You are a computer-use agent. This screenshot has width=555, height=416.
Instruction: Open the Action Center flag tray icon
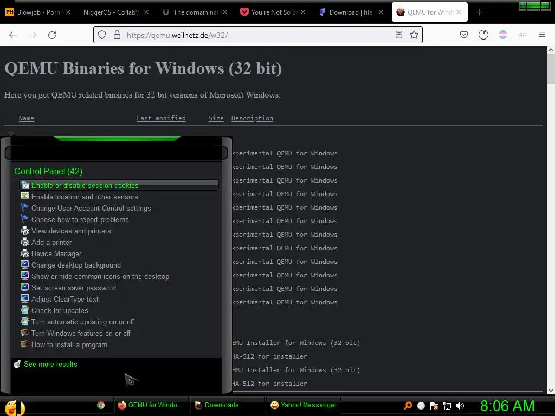coord(434,405)
